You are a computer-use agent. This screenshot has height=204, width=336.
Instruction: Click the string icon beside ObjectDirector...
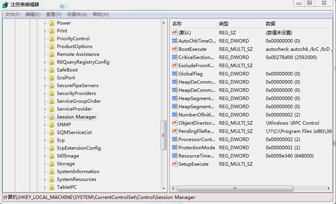click(x=174, y=123)
